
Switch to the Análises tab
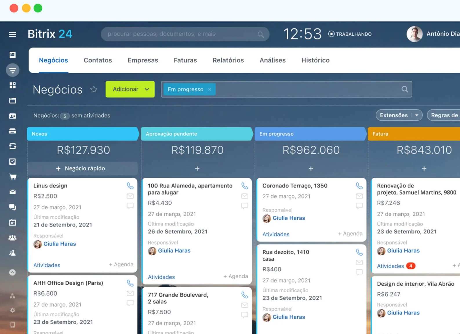272,60
